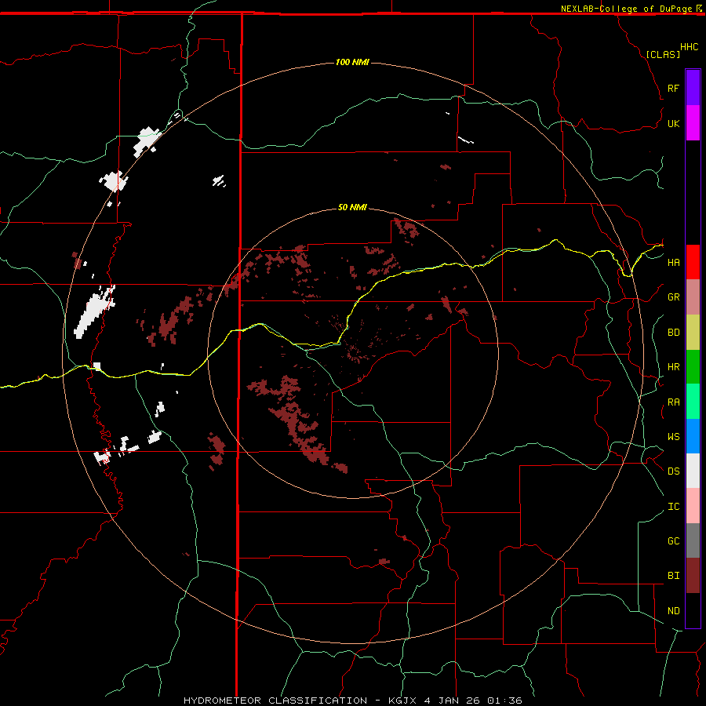Image resolution: width=706 pixels, height=706 pixels.
Task: Click the GR legend label
Action: [x=674, y=297]
